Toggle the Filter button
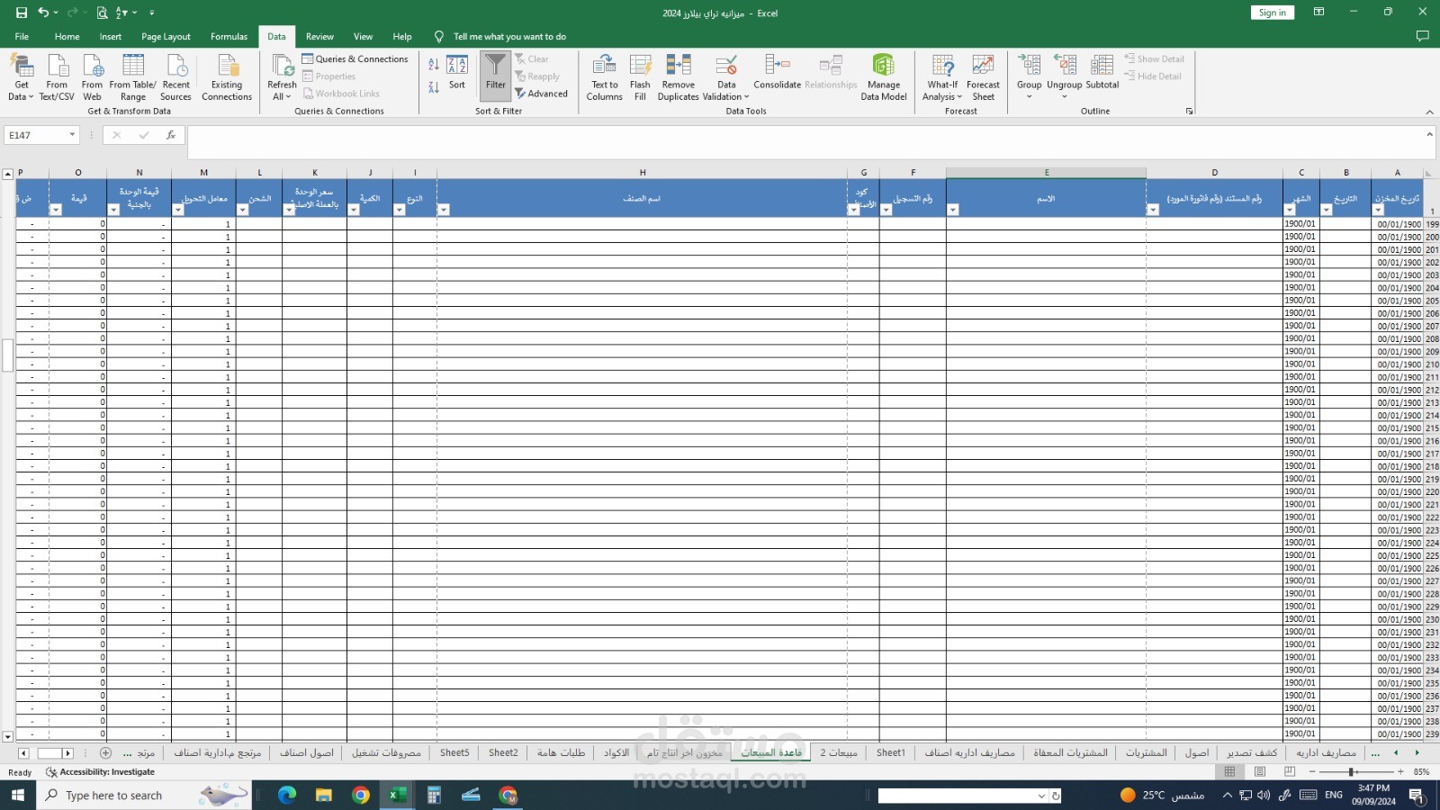 [496, 75]
